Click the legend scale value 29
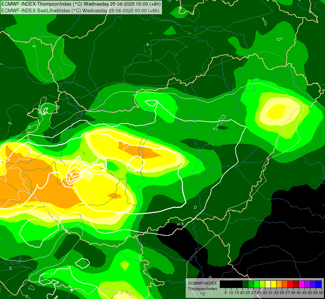The width and height of the screenshot is (325, 299). pos(260,293)
